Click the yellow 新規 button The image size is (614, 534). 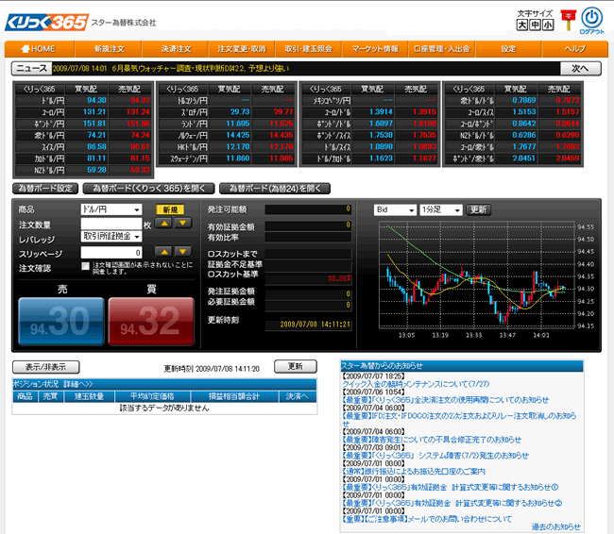[170, 210]
